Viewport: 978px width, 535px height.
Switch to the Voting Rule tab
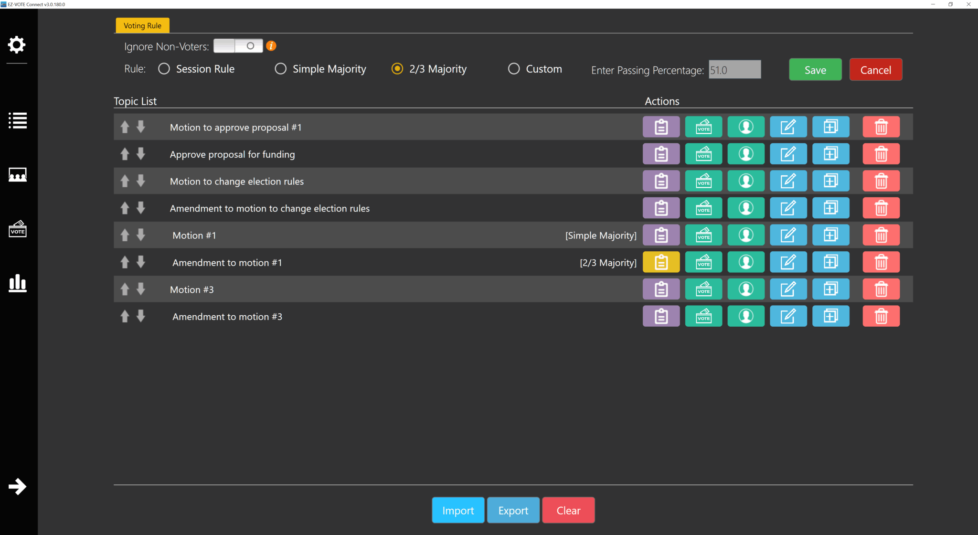(x=142, y=25)
